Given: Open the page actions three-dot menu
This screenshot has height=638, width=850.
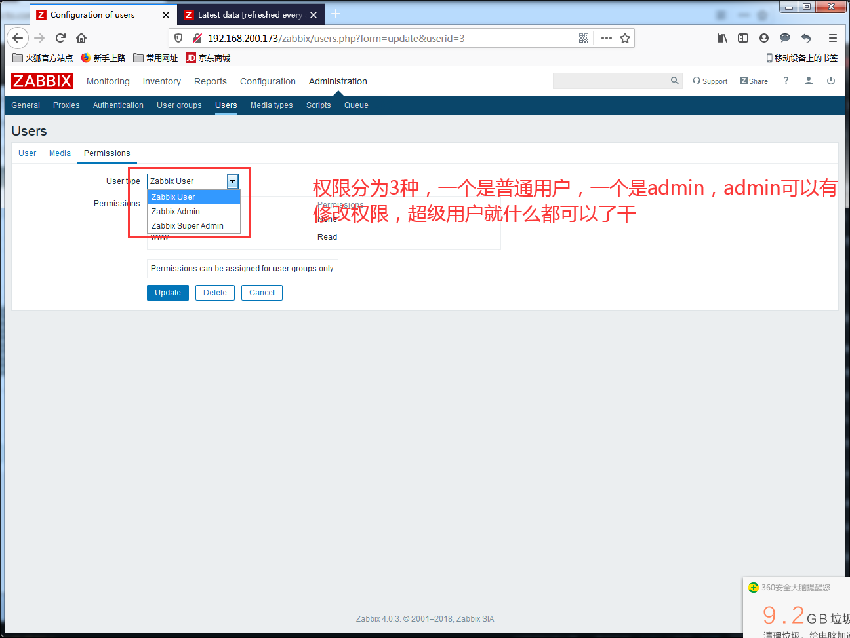Looking at the screenshot, I should [607, 38].
